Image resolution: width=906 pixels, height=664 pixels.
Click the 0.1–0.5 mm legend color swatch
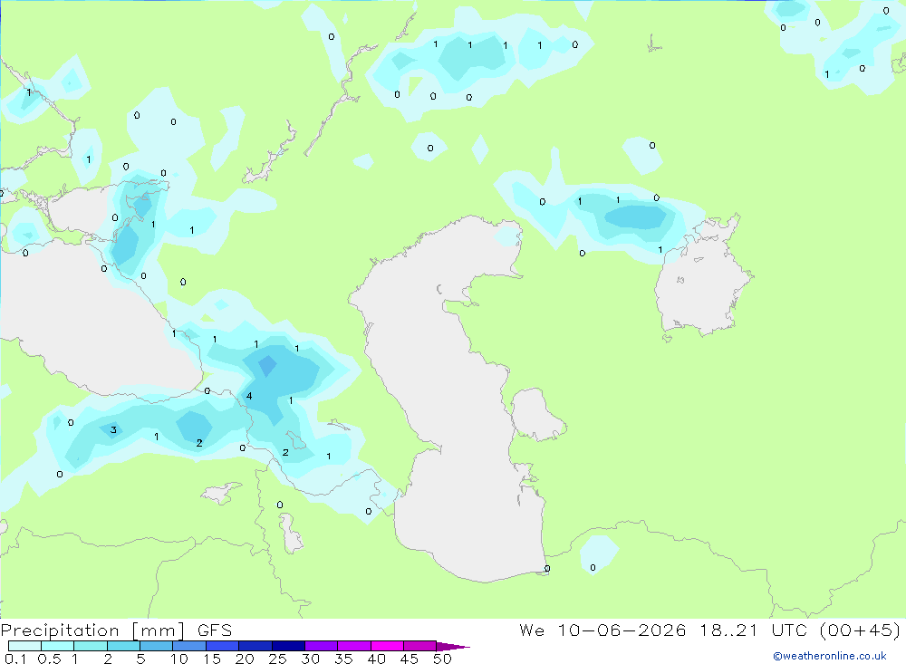(24, 646)
